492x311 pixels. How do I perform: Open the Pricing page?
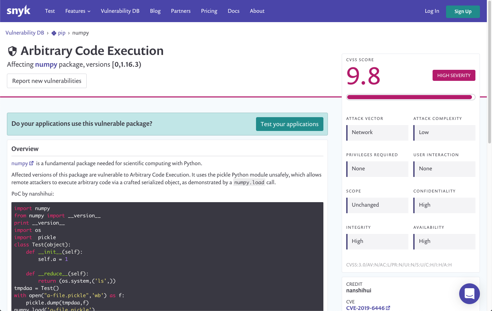[x=209, y=11]
